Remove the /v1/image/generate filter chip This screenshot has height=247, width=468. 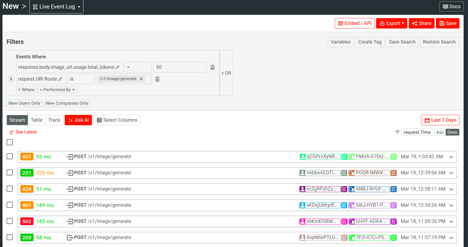(x=141, y=79)
